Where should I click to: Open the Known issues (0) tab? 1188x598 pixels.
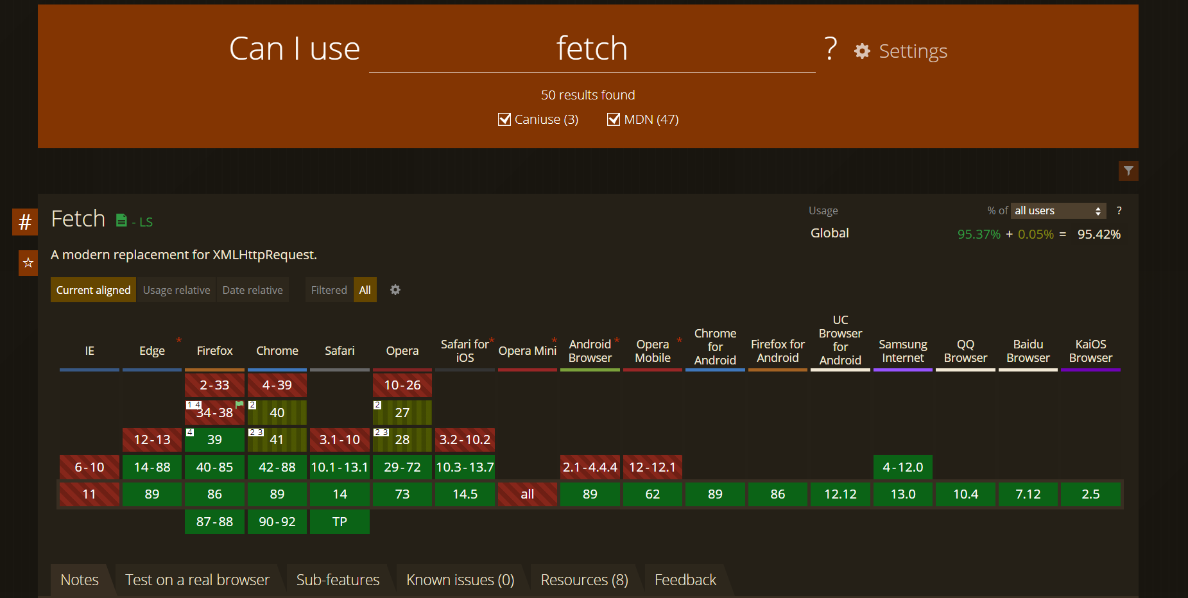(460, 580)
